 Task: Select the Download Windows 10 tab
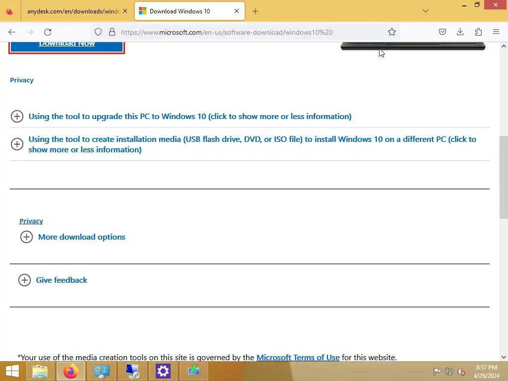click(x=190, y=11)
